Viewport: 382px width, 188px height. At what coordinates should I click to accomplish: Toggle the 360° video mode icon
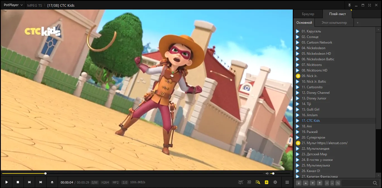point(241,182)
